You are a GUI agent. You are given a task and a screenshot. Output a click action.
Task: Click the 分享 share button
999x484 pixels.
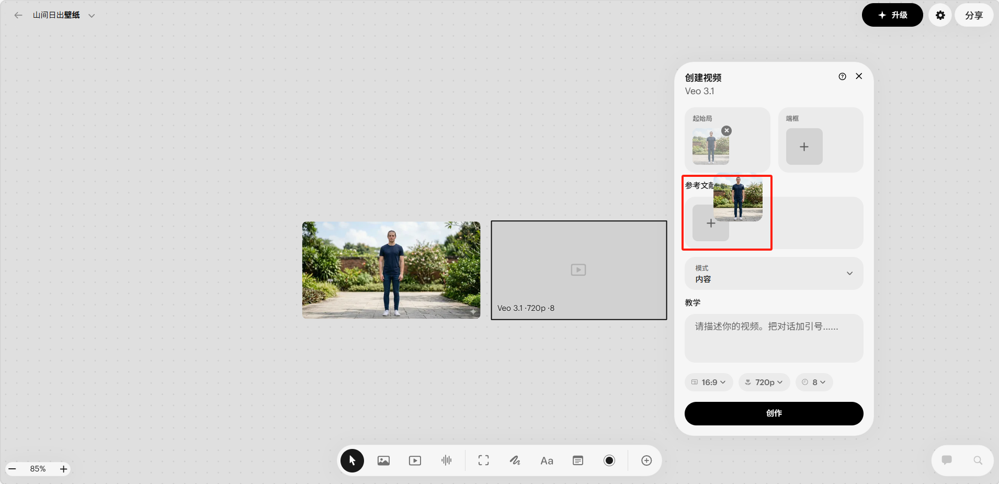pos(973,15)
